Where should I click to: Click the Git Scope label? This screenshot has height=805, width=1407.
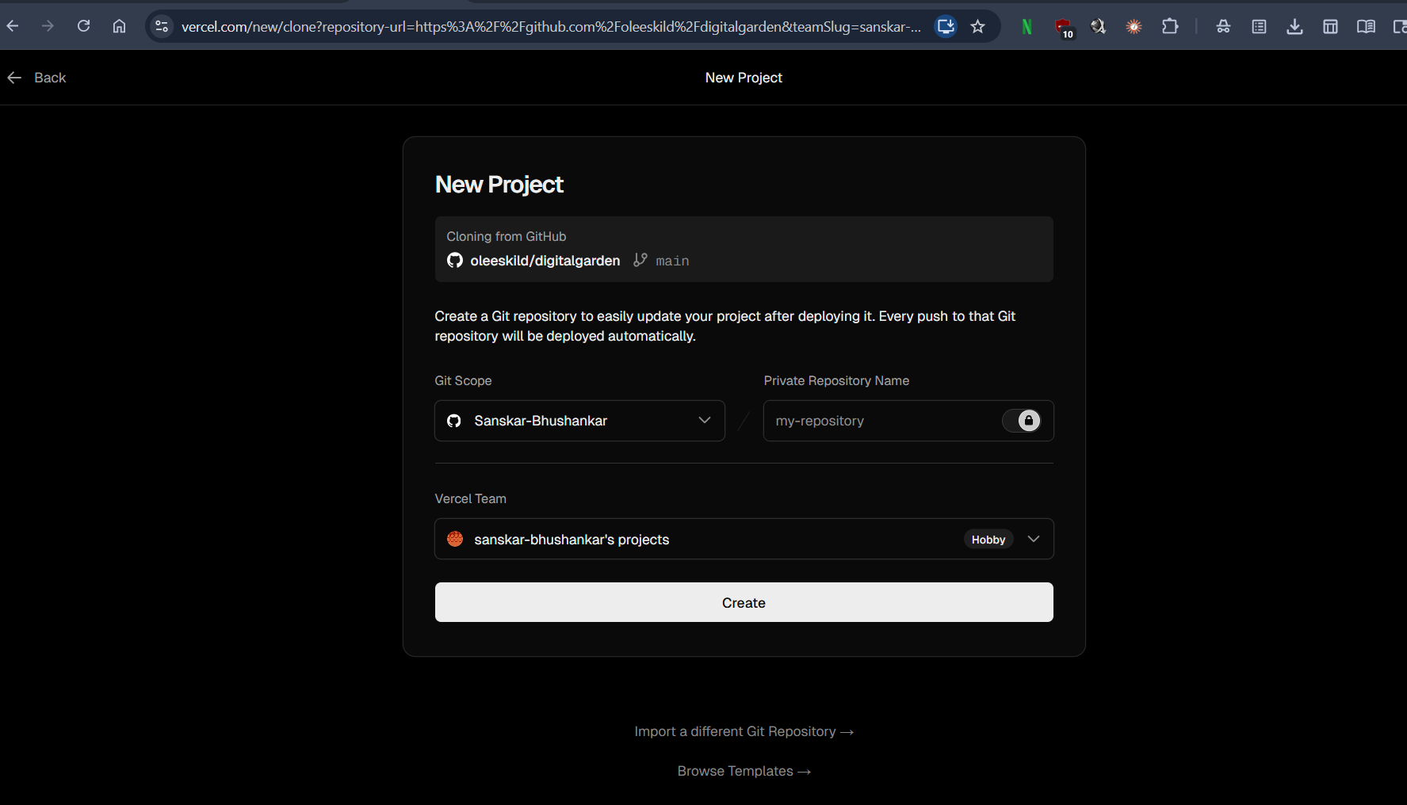pyautogui.click(x=463, y=380)
